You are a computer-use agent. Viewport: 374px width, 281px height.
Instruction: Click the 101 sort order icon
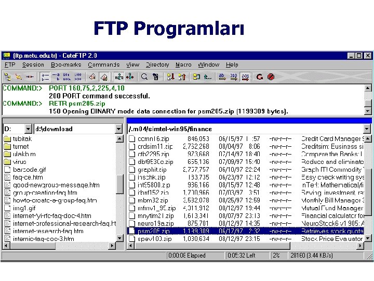pyautogui.click(x=67, y=77)
